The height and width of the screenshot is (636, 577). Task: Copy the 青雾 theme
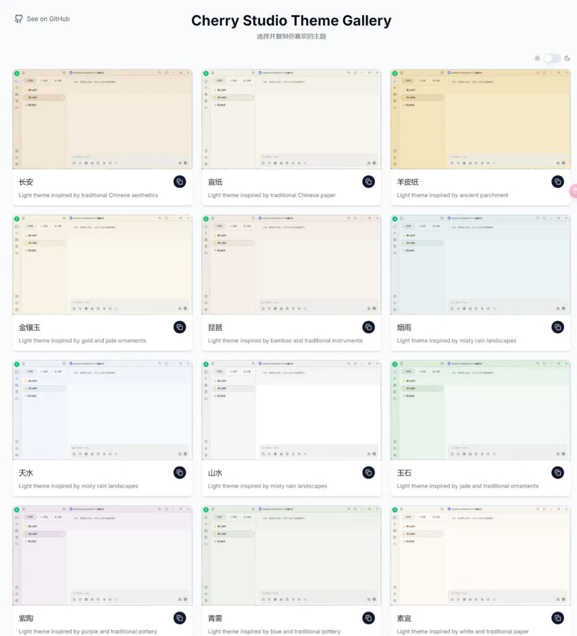pyautogui.click(x=369, y=618)
